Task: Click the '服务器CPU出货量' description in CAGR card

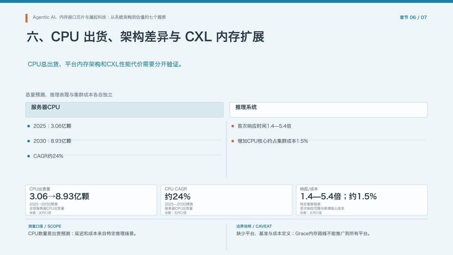Action: pyautogui.click(x=179, y=208)
